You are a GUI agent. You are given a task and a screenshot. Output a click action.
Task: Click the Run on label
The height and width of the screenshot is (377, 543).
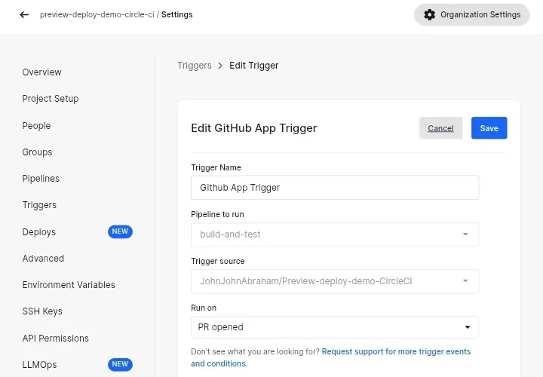tap(204, 308)
